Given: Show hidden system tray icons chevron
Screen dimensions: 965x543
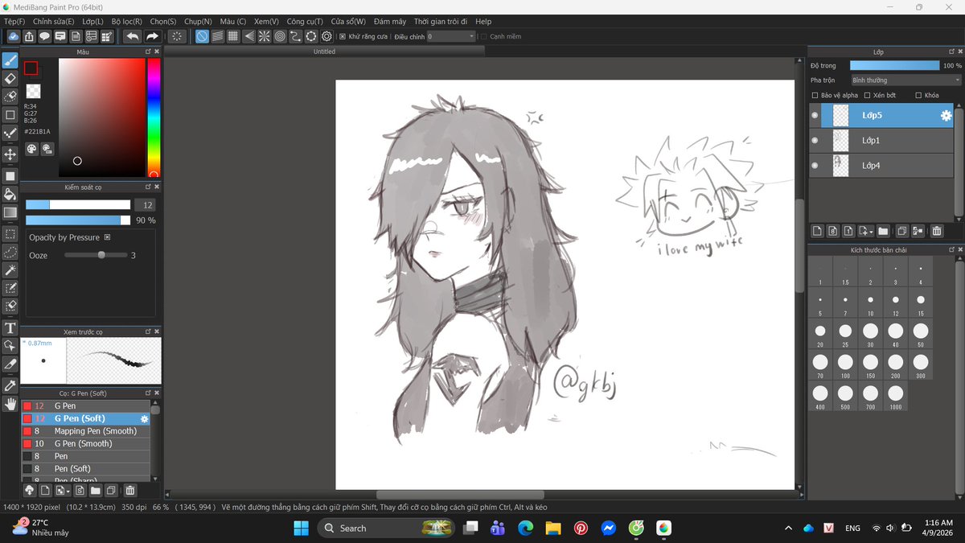Looking at the screenshot, I should pos(788,529).
